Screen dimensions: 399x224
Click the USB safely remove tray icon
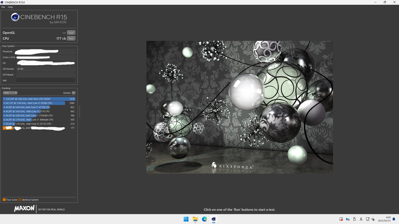click(354, 219)
